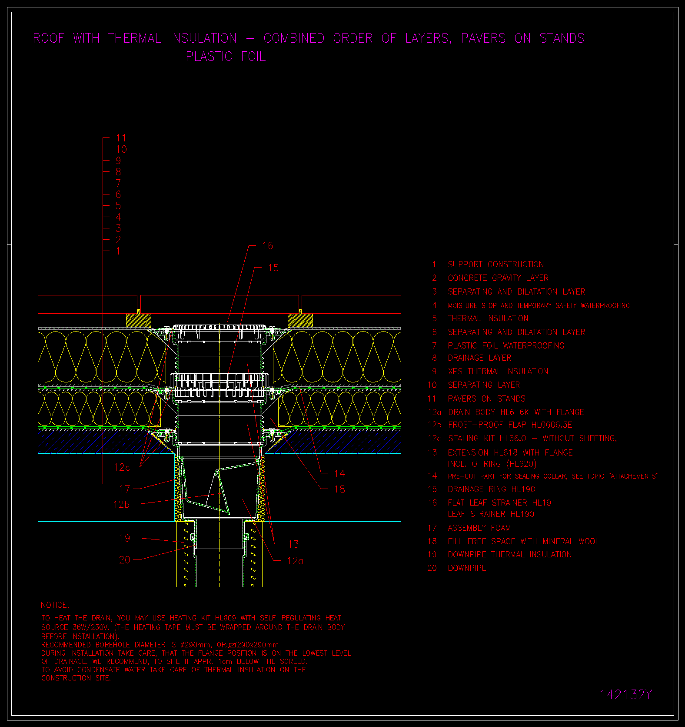Click legend text 'MOISTURE STOP AND TEMPORARY SAFETY WATERPROOFING'

point(539,305)
